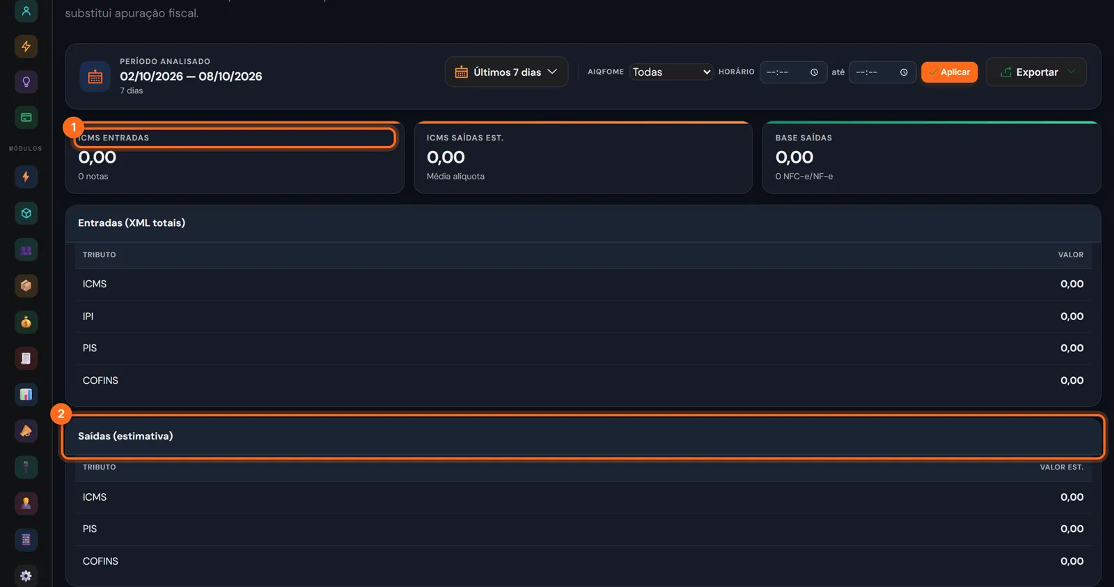Select the IPI row in Entradas table

point(583,316)
